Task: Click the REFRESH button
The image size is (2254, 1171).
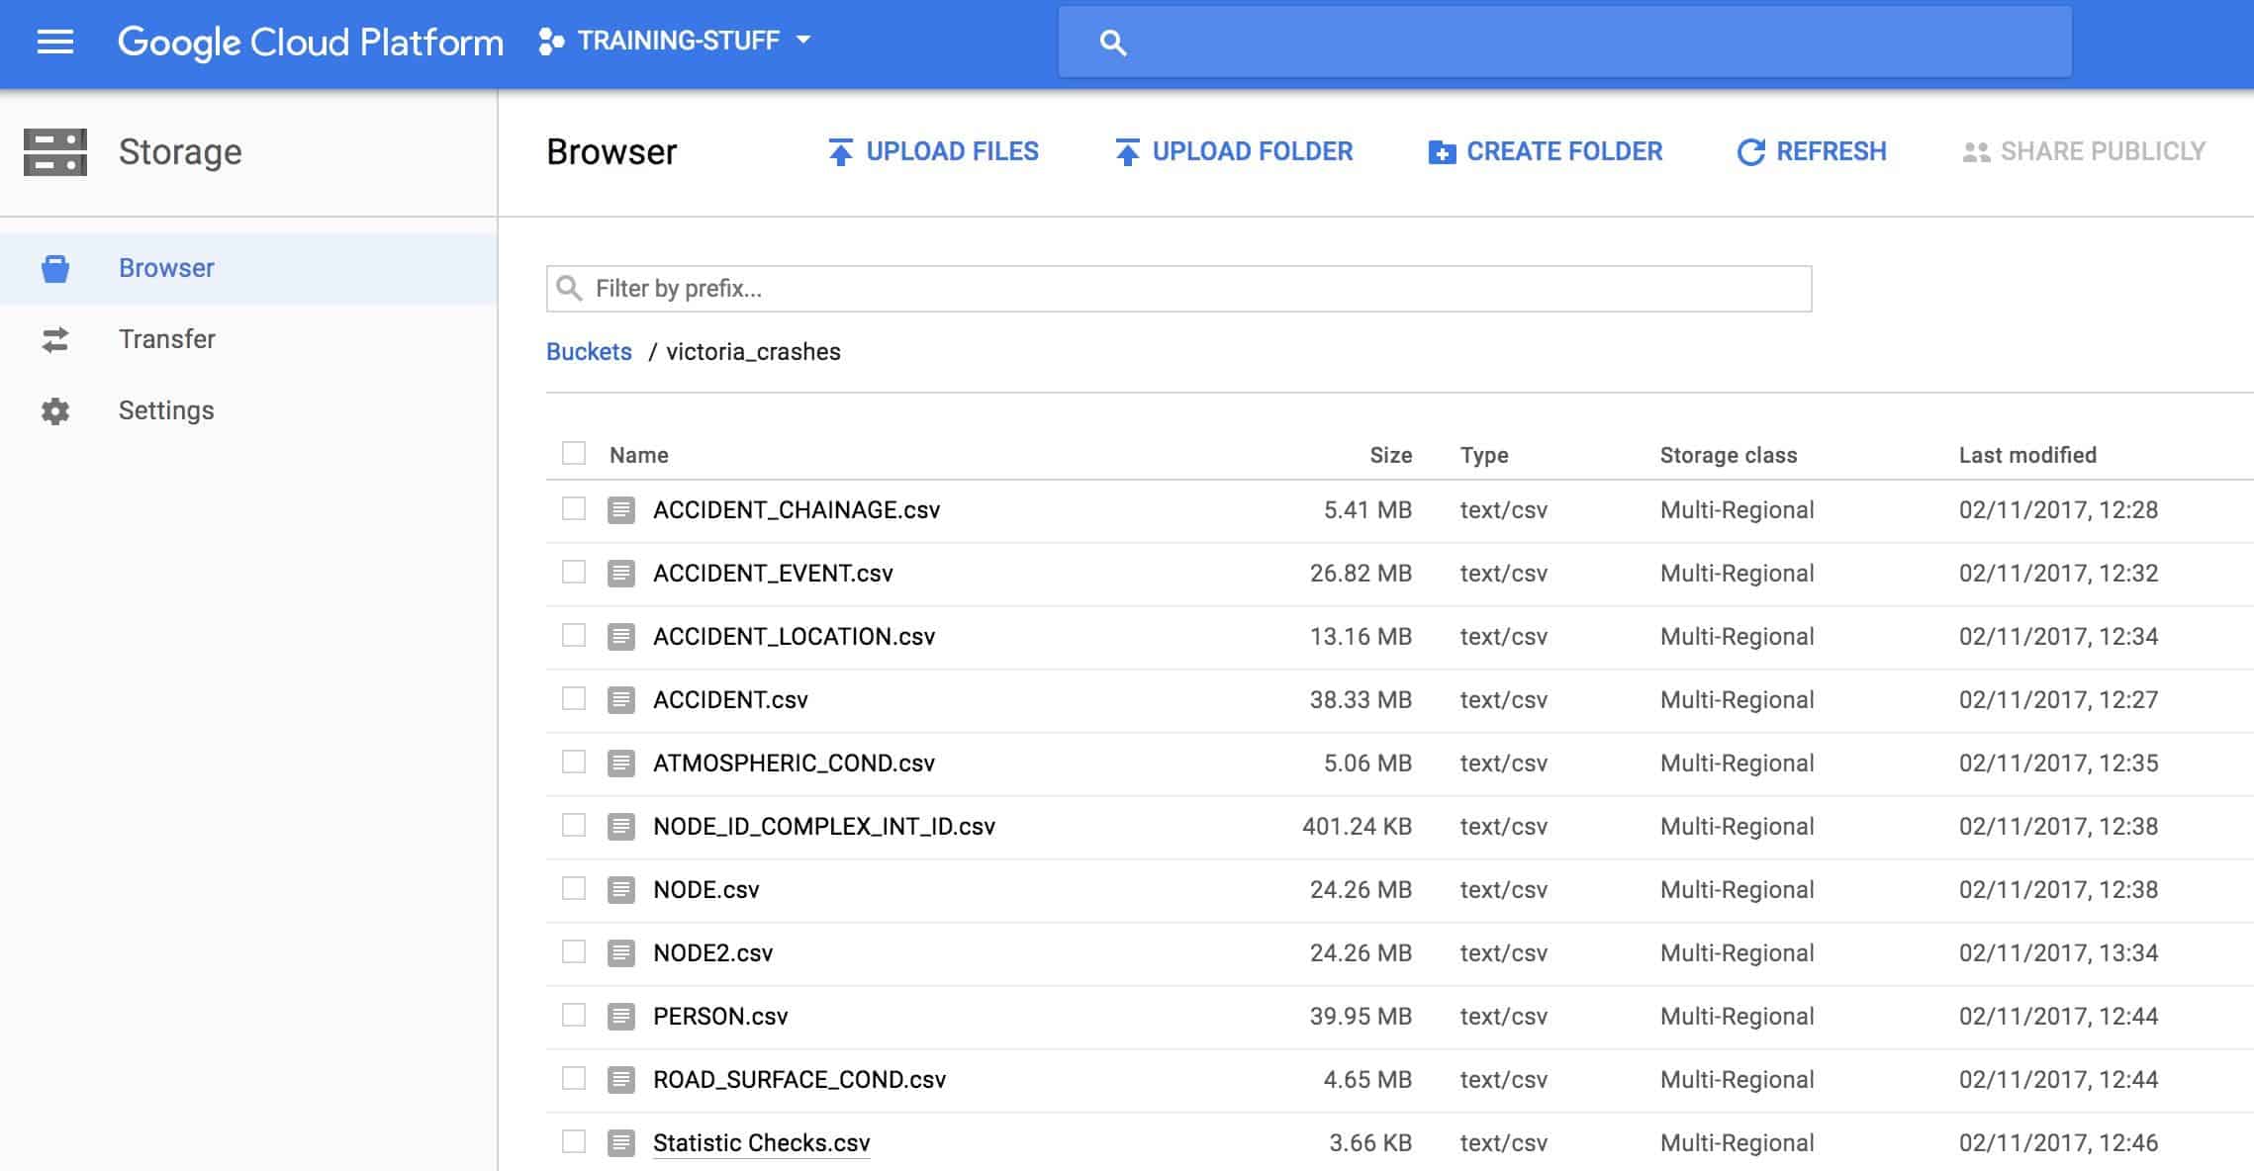Action: 1812,151
